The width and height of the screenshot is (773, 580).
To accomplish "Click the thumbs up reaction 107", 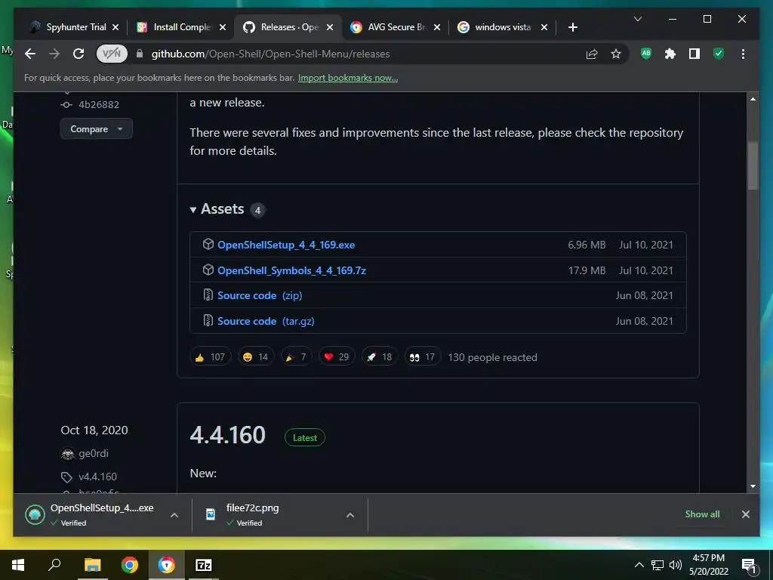I will coord(210,357).
